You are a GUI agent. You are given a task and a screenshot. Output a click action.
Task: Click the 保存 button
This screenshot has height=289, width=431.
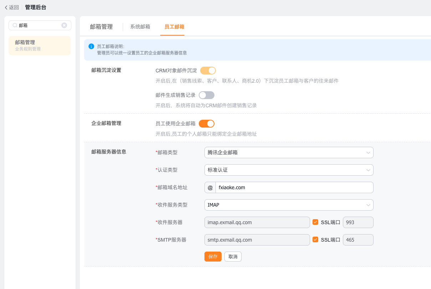point(213,257)
